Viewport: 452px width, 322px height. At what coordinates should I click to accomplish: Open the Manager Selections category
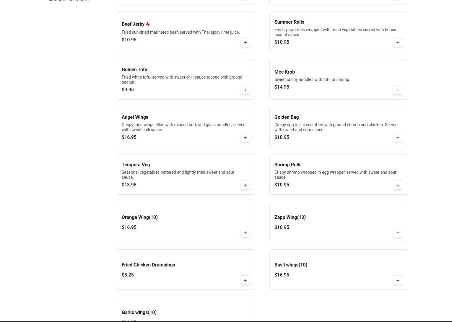[69, 1]
